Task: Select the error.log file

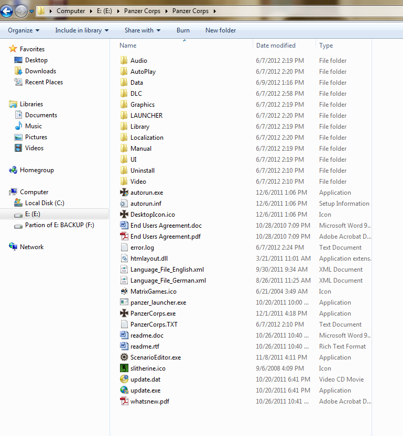Action: 142,248
